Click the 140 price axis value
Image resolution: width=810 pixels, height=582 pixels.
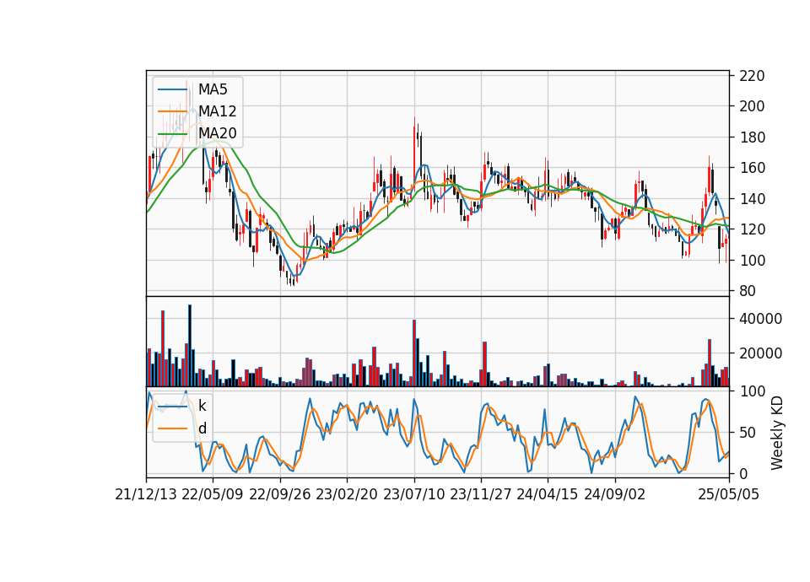click(x=752, y=199)
